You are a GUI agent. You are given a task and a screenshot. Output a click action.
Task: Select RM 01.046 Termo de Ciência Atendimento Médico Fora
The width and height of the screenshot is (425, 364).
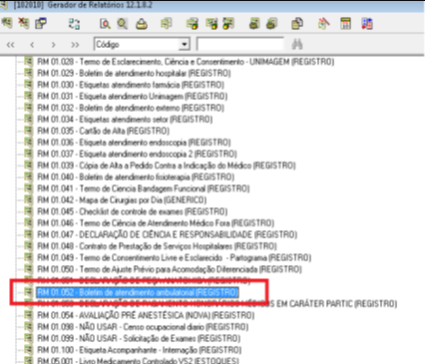[156, 223]
